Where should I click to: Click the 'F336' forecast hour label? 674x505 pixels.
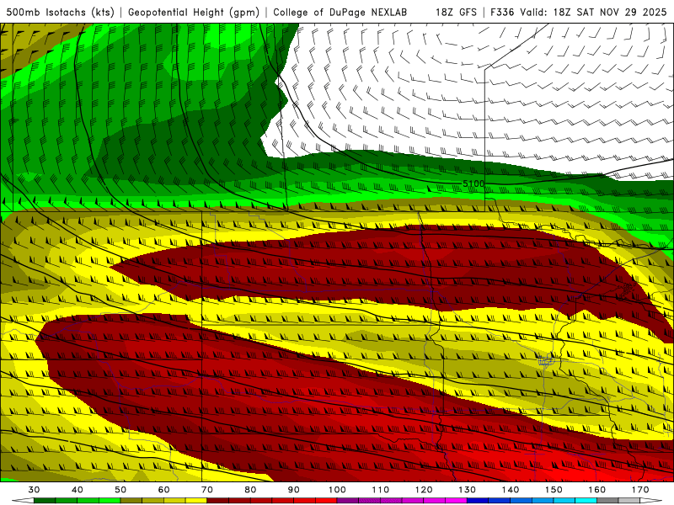[502, 12]
